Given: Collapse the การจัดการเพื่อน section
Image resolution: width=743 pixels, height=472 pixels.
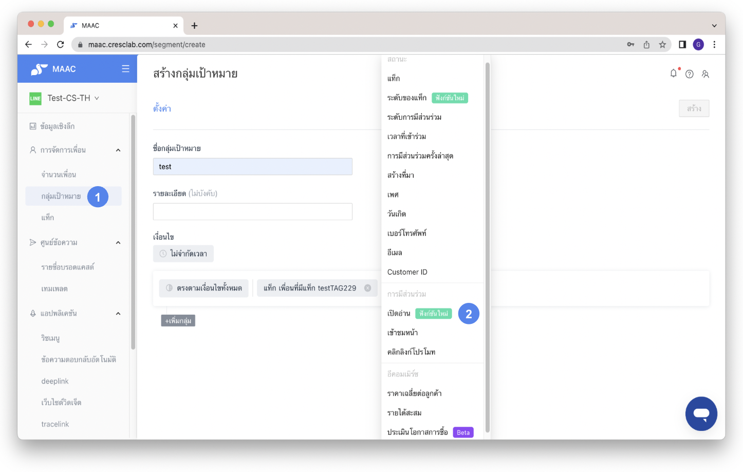Looking at the screenshot, I should click(118, 150).
